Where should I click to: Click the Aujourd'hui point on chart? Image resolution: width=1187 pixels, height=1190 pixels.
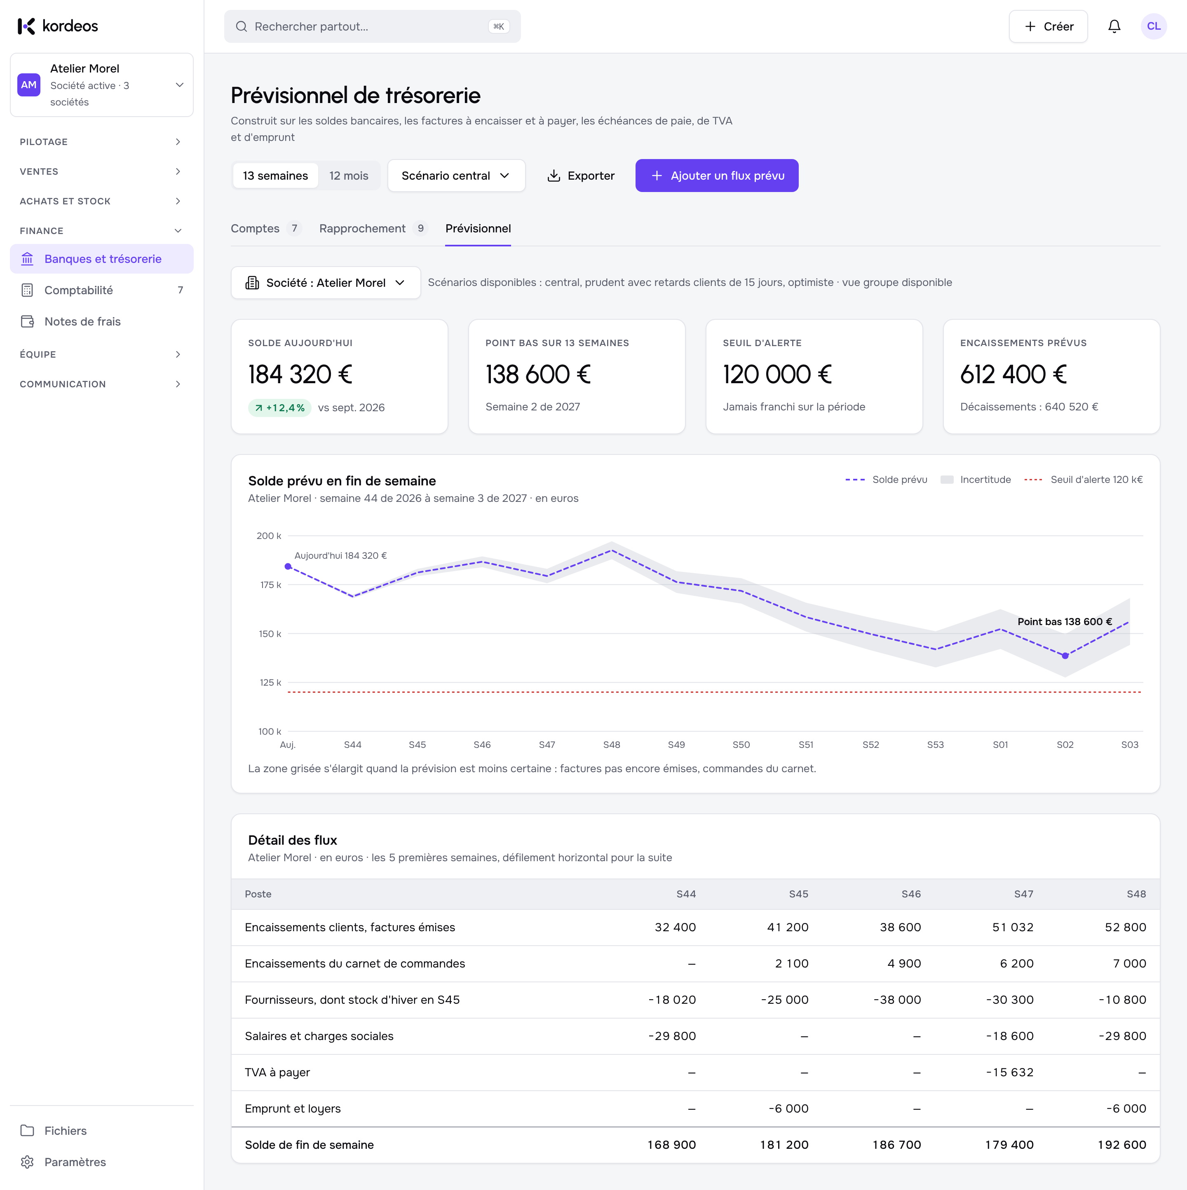click(x=288, y=567)
